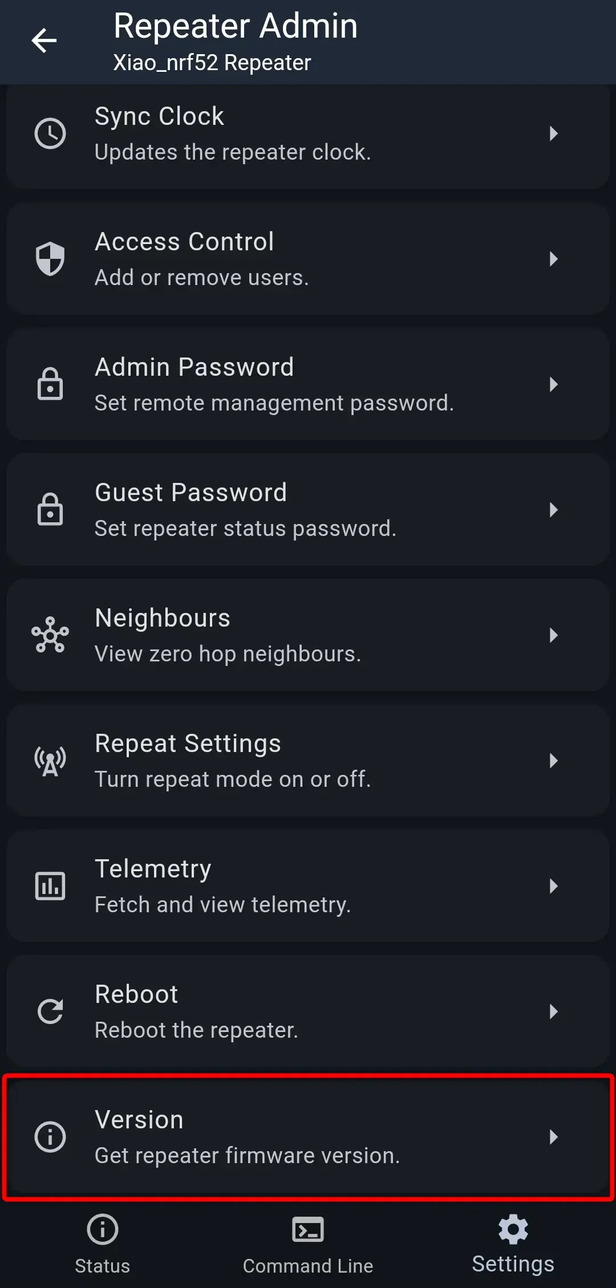Viewport: 616px width, 1288px height.
Task: Click the Xiao_nrf52 Repeater subtitle
Action: click(212, 63)
